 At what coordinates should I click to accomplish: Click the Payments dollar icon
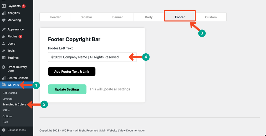coord(4,6)
